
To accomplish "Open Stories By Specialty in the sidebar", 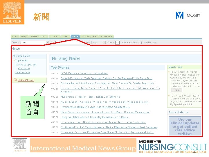I will click(x=26, y=65).
